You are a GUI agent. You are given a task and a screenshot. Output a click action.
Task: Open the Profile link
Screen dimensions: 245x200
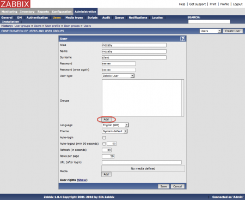tap(224, 4)
